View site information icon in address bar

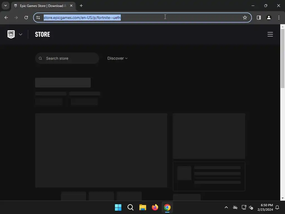pyautogui.click(x=38, y=18)
